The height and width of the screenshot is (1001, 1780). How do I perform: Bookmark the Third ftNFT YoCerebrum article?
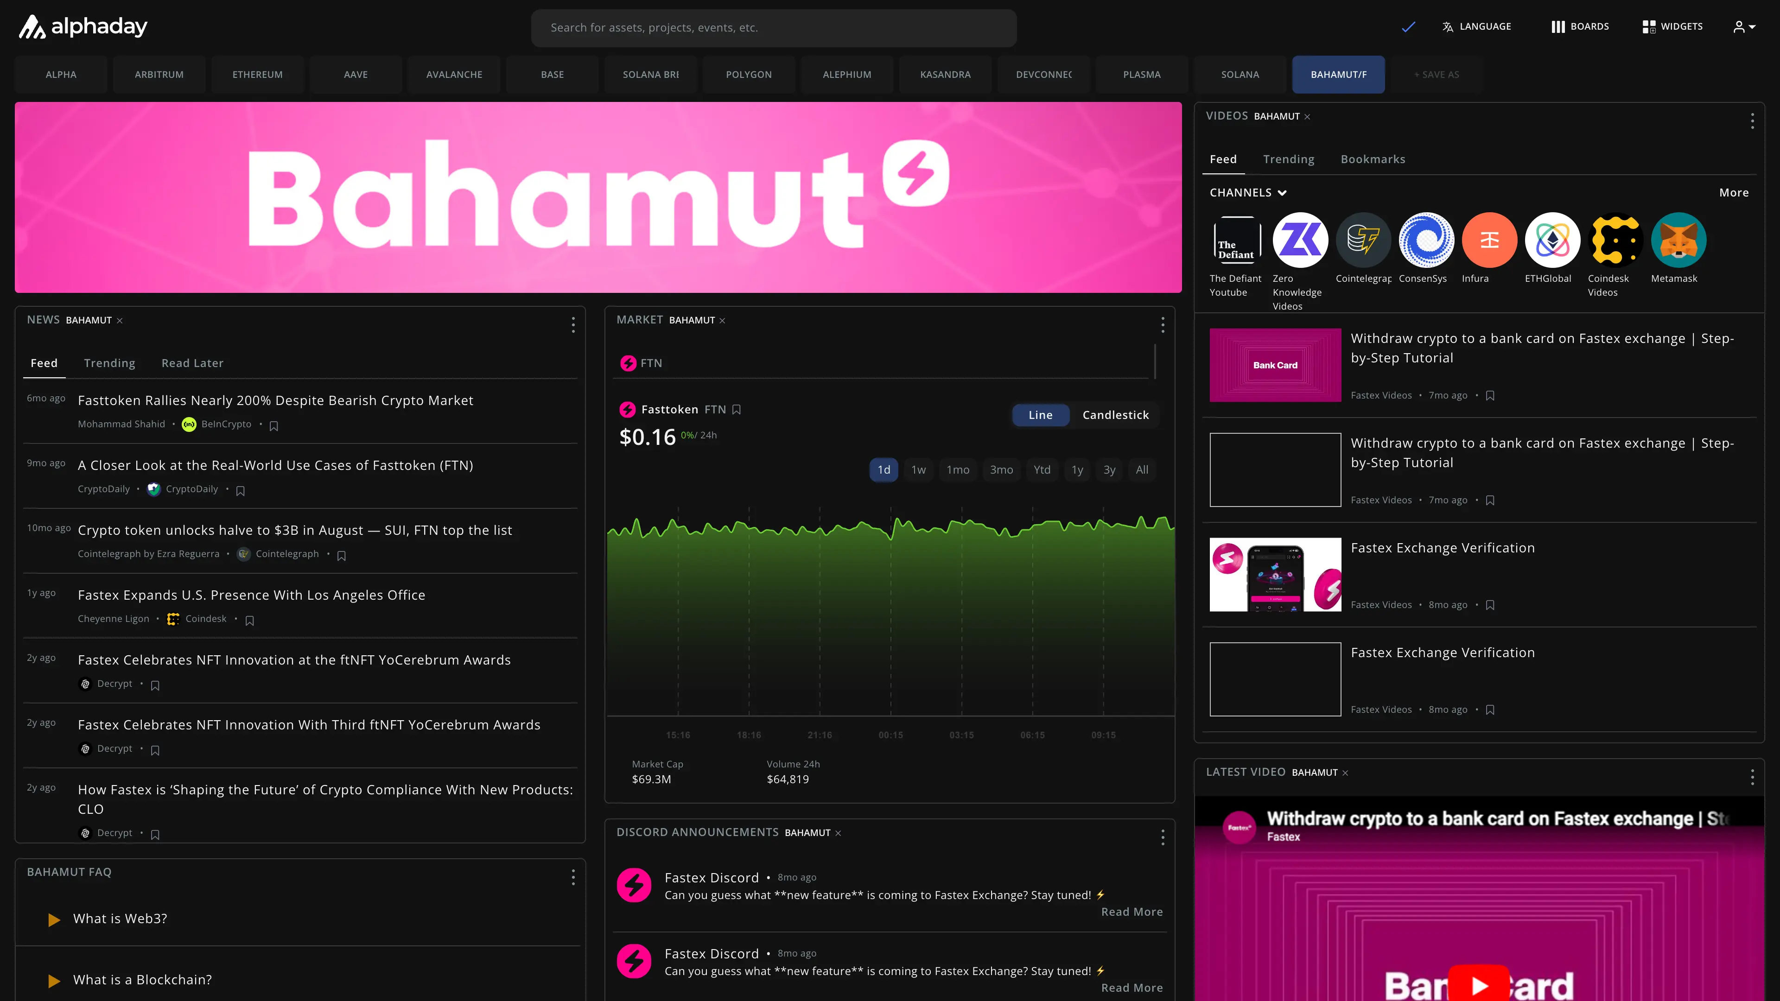click(x=155, y=751)
